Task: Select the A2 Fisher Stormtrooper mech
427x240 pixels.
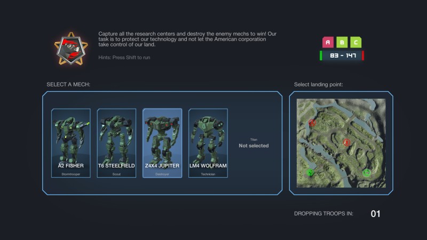Action: click(x=71, y=143)
